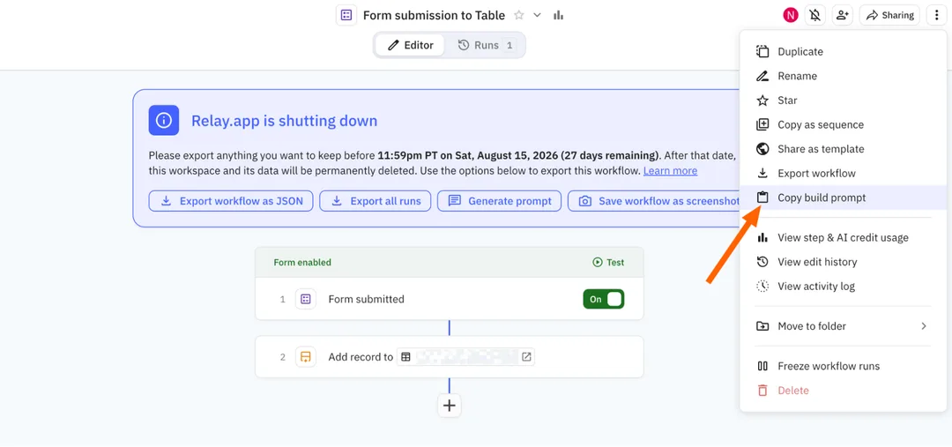Choose Star in the dropdown menu

click(844, 101)
